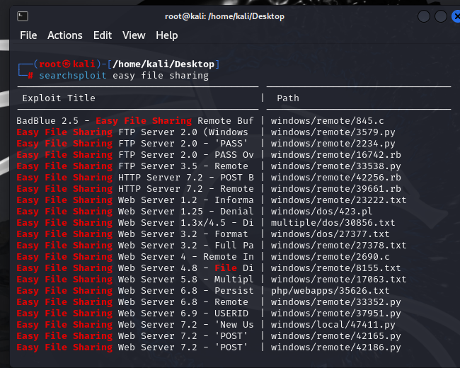Click the BadBlue 2.5 exploit row
Viewport: 460px width, 368px height.
[x=134, y=121]
